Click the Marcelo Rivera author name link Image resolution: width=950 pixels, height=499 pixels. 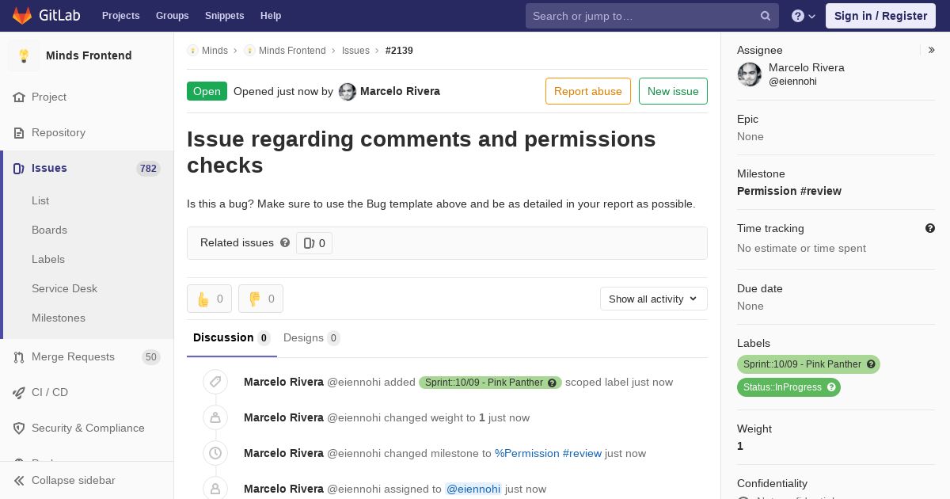pos(400,92)
